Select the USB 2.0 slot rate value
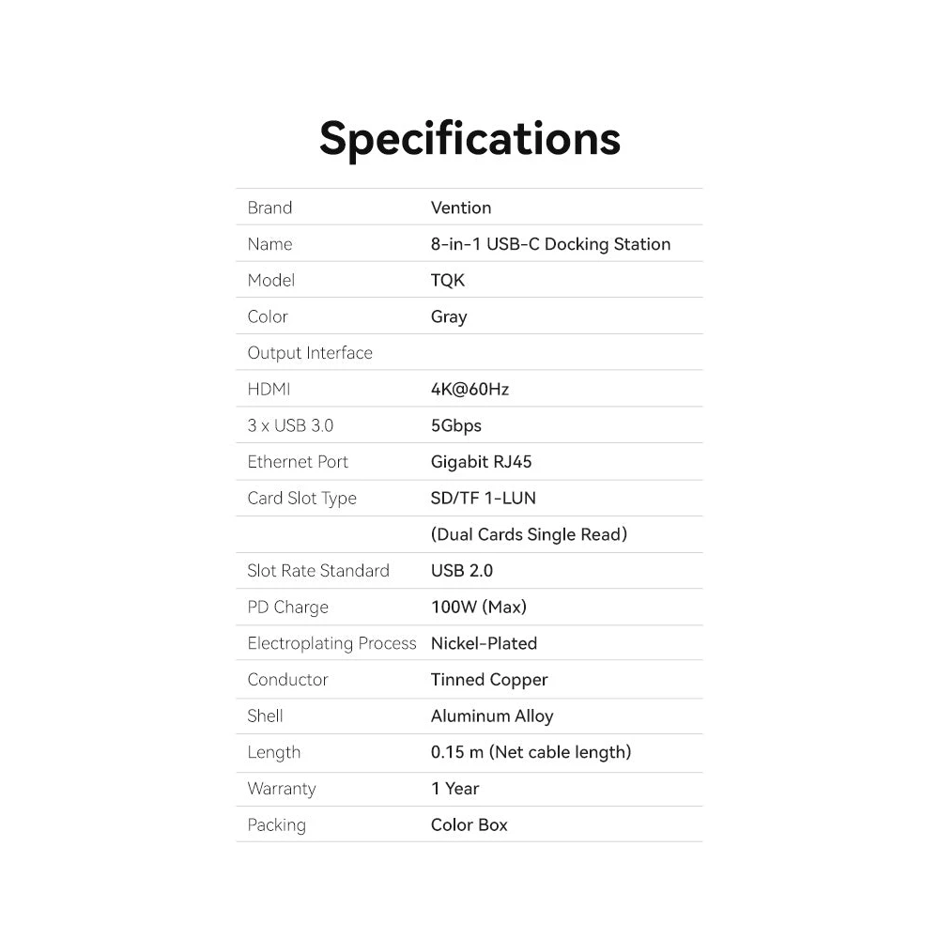Screen dimensions: 939x939 pos(462,571)
